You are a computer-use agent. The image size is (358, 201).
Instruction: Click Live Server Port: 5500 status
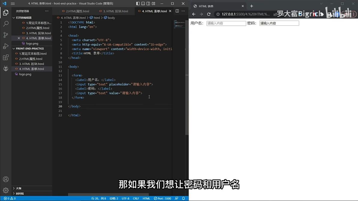click(x=162, y=199)
